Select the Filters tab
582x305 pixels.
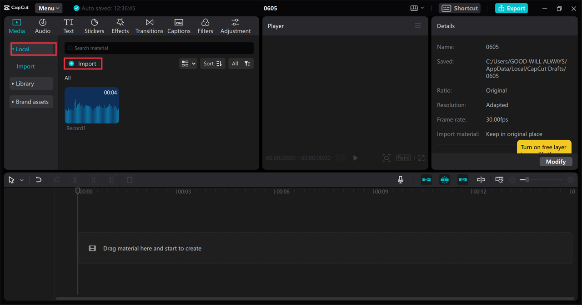(205, 26)
